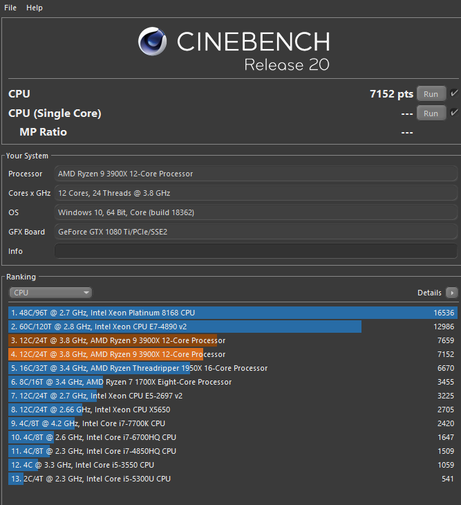Toggle the checkbox beside the CPU Run button
The image size is (461, 505).
(454, 93)
